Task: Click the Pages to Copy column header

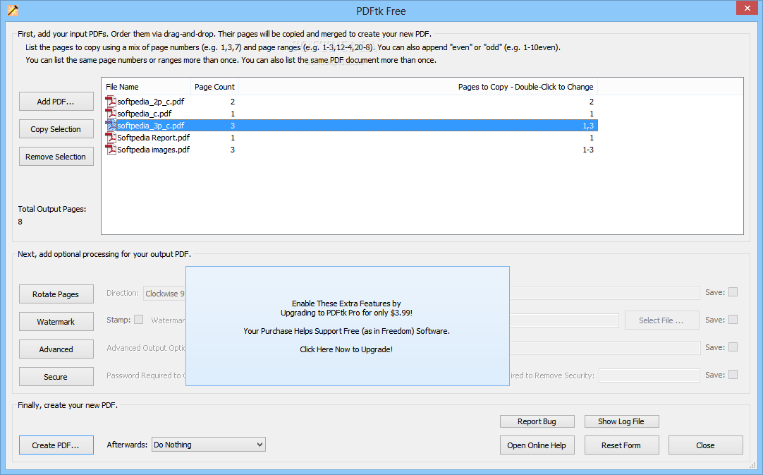Action: pos(418,87)
